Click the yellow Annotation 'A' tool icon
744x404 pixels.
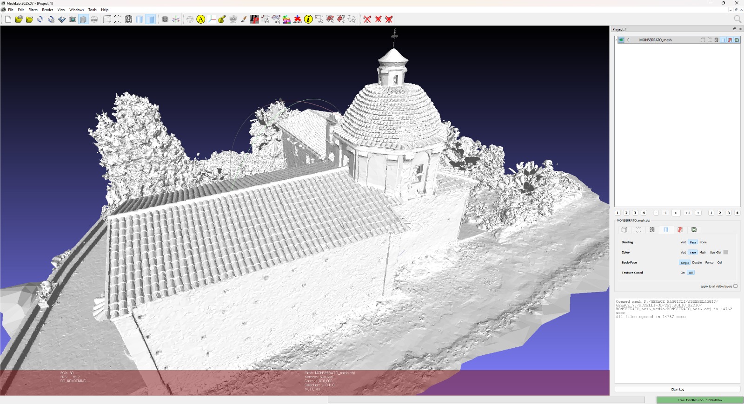tap(201, 20)
